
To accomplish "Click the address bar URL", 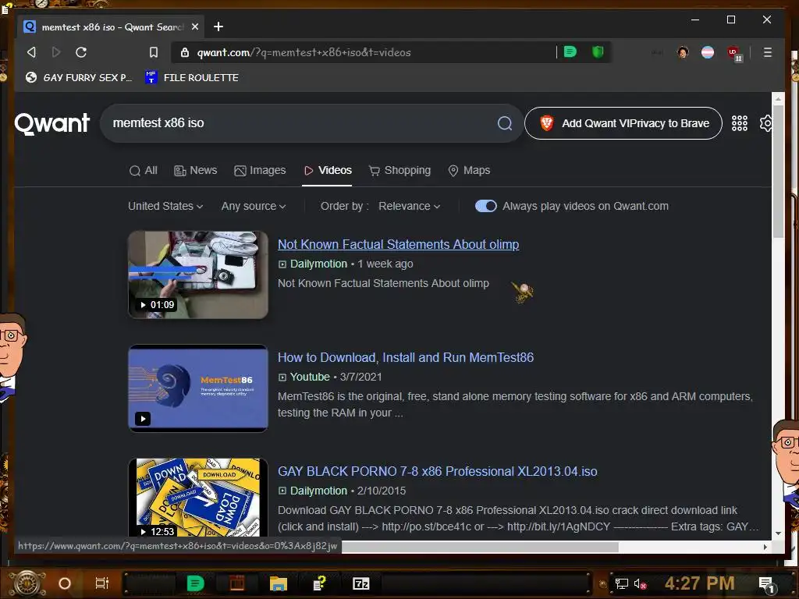I will tap(304, 52).
